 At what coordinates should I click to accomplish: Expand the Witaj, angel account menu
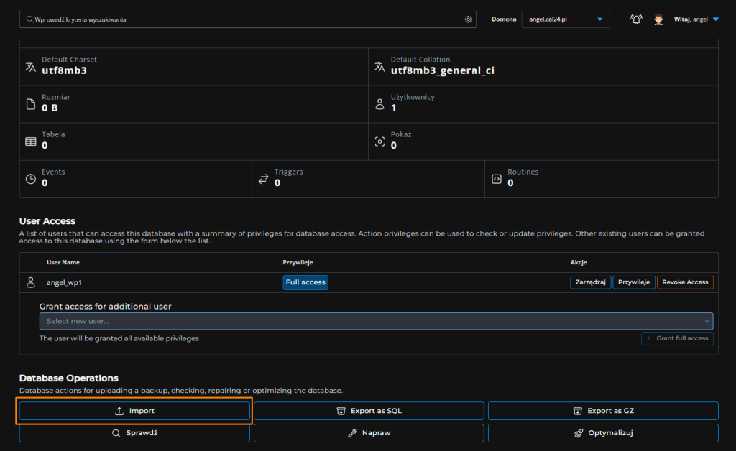[696, 19]
